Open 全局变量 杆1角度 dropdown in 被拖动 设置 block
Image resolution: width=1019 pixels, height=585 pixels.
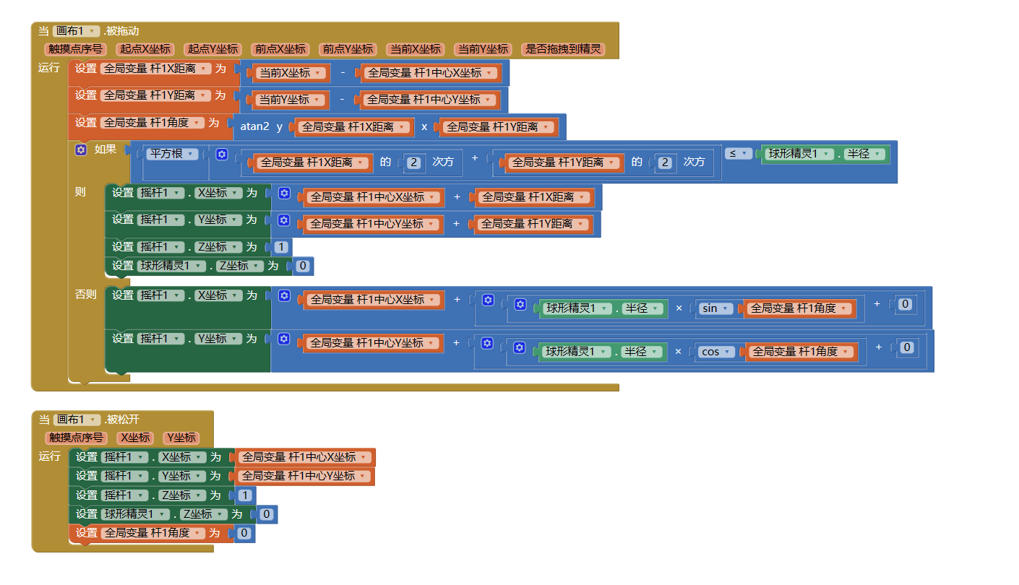(152, 123)
